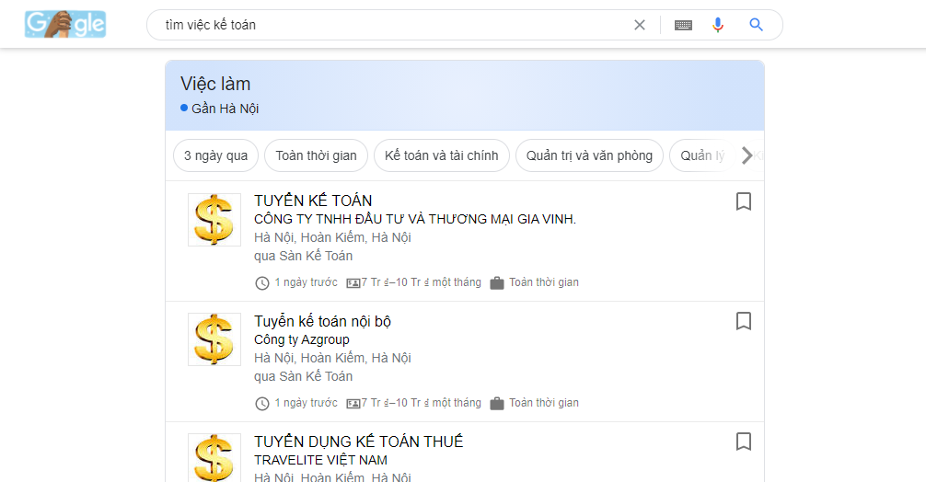Select 'Kế toán và tài chính' filter chip

click(x=441, y=155)
